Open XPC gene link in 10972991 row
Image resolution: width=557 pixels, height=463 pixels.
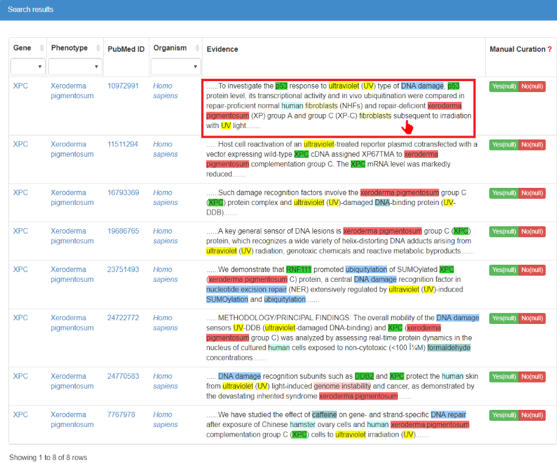pos(20,86)
